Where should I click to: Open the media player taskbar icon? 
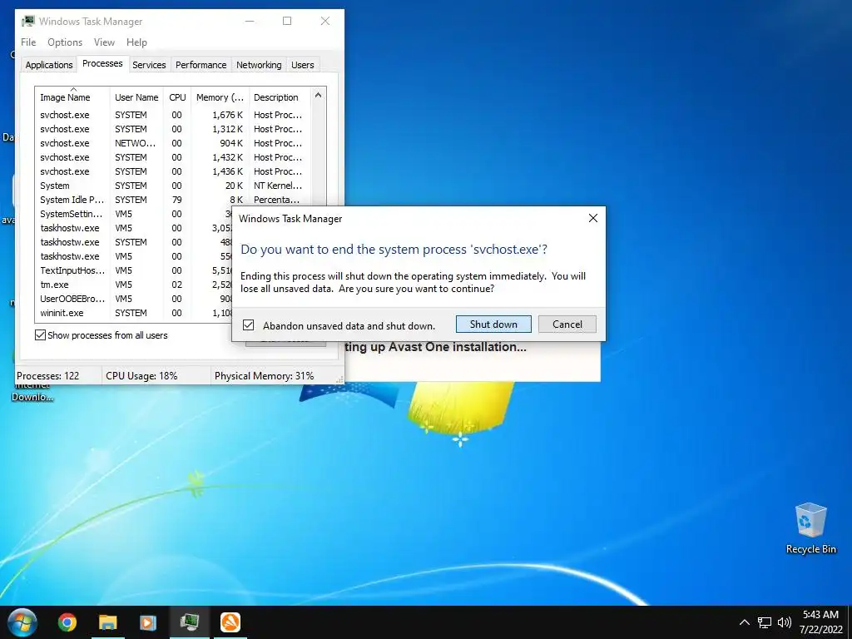pyautogui.click(x=148, y=622)
